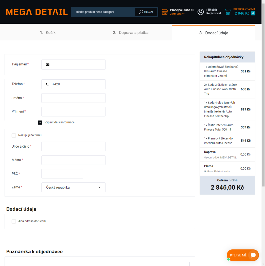The image size is (265, 266).
Task: Check the Nakupuji na firmu checkbox
Action: pyautogui.click(x=14, y=135)
